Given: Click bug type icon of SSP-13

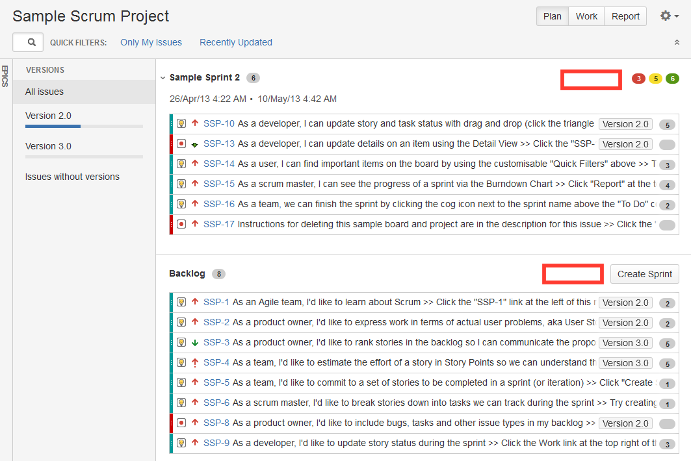Looking at the screenshot, I should [181, 143].
